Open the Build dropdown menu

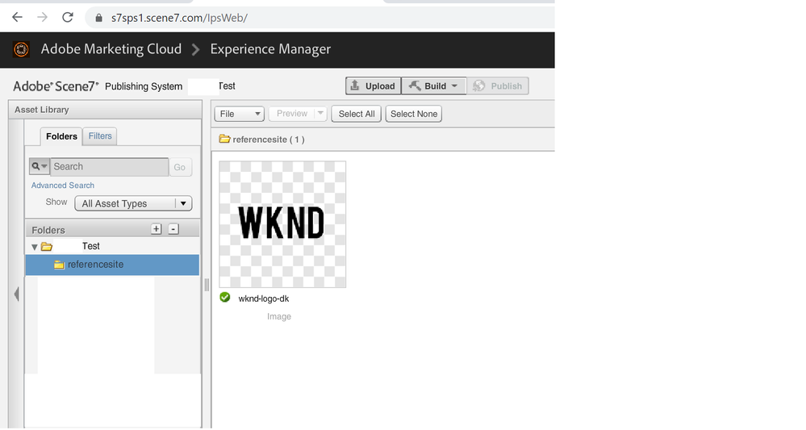coord(434,86)
